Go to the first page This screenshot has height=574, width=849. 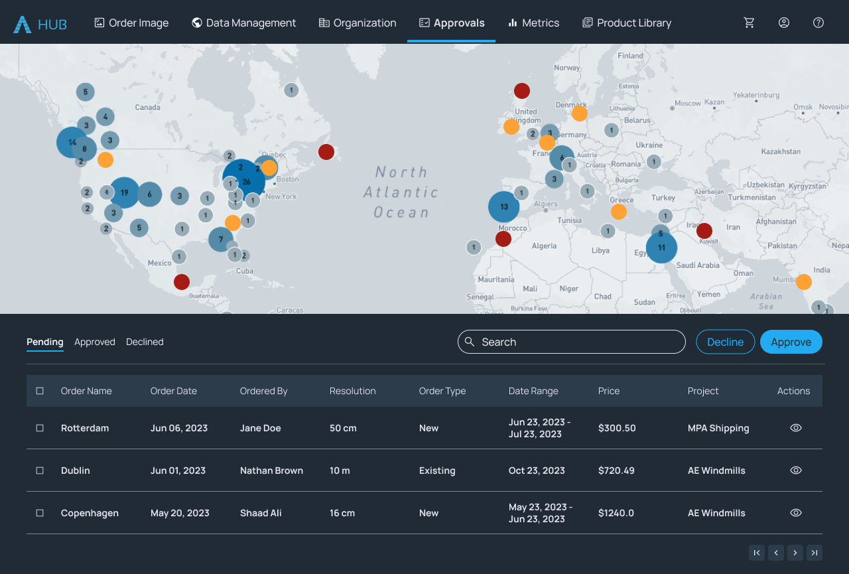pyautogui.click(x=757, y=552)
